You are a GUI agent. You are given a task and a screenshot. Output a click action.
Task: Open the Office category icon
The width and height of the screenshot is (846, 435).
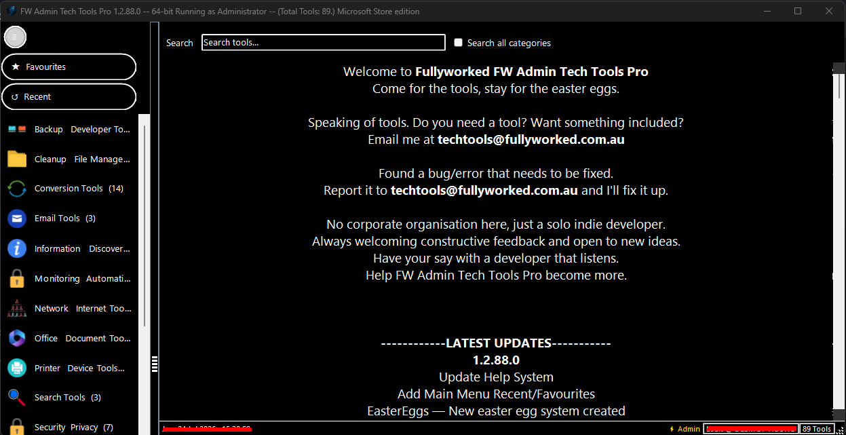[17, 338]
